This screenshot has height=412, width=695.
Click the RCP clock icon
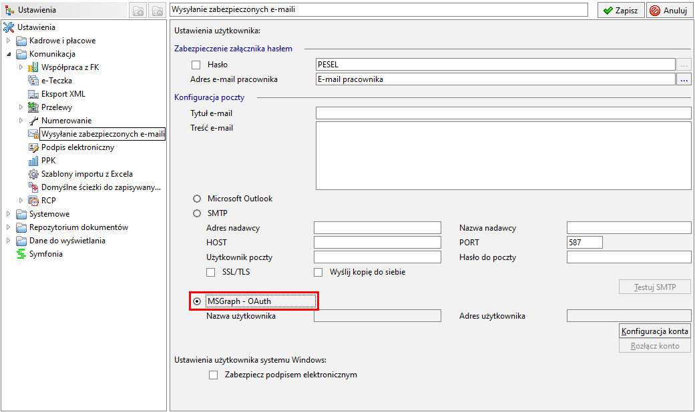click(x=33, y=201)
